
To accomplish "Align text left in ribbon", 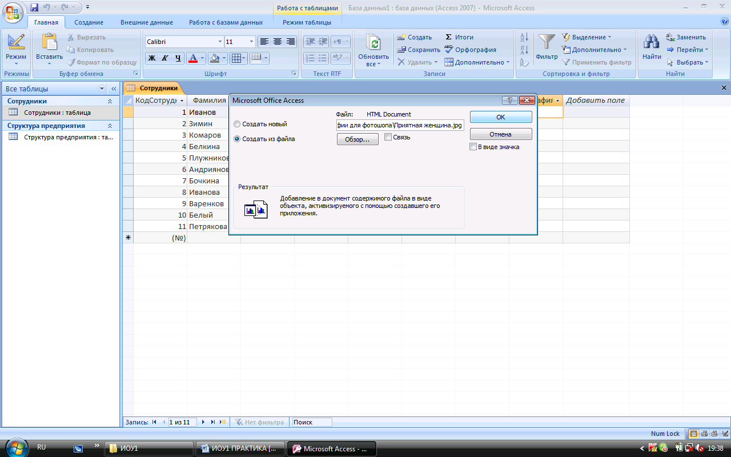I will coord(264,42).
